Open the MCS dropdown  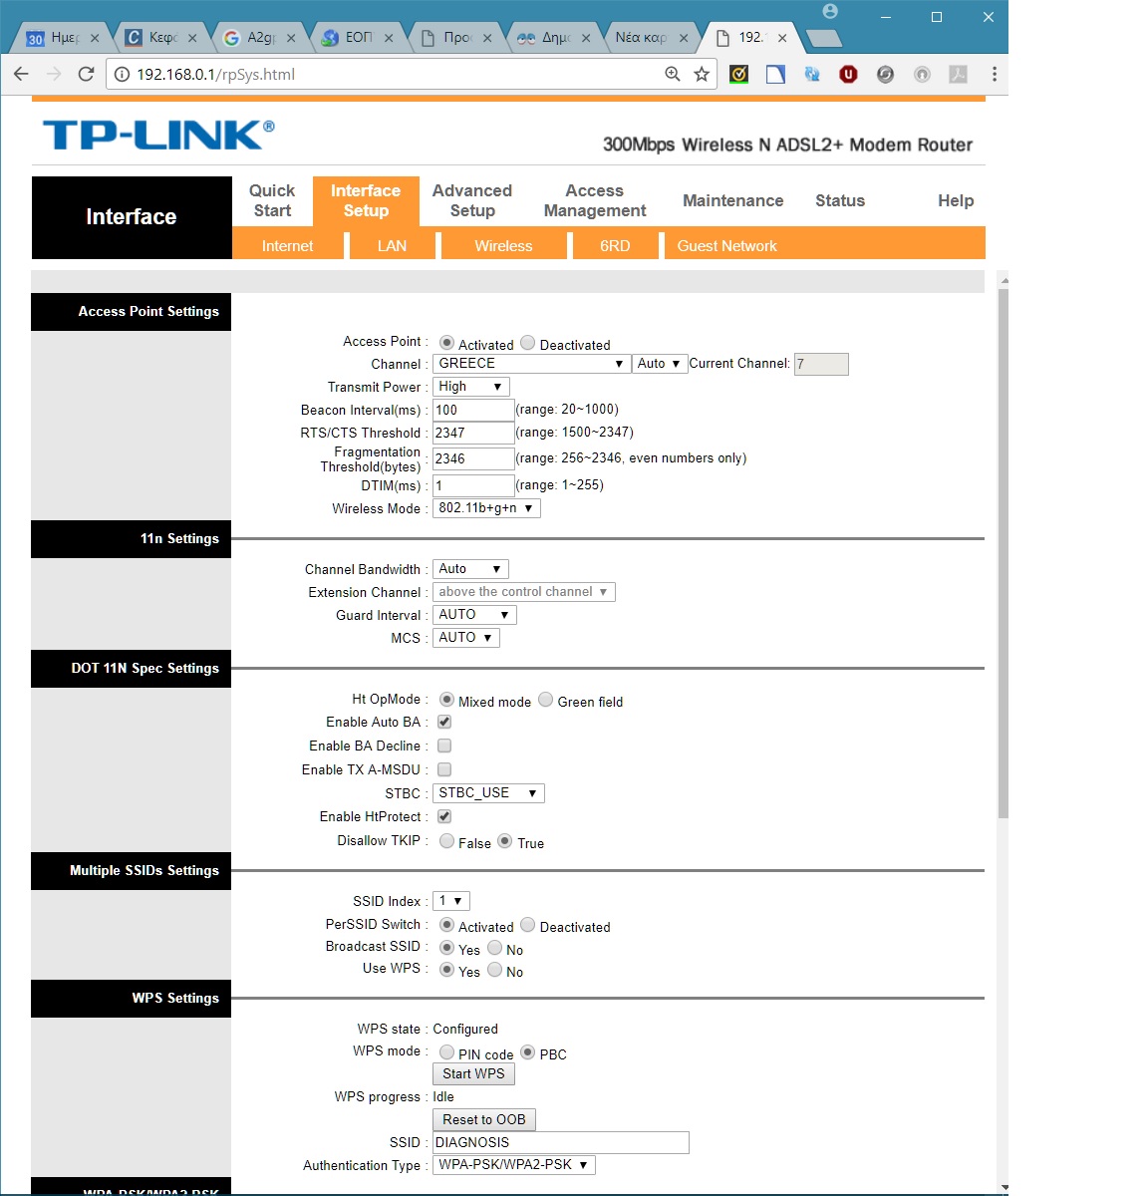[x=465, y=638]
